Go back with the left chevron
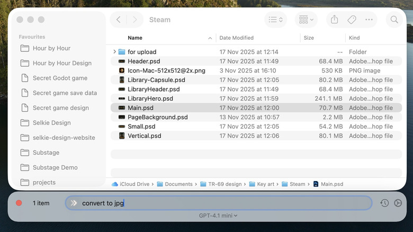413x232 pixels. [x=119, y=20]
